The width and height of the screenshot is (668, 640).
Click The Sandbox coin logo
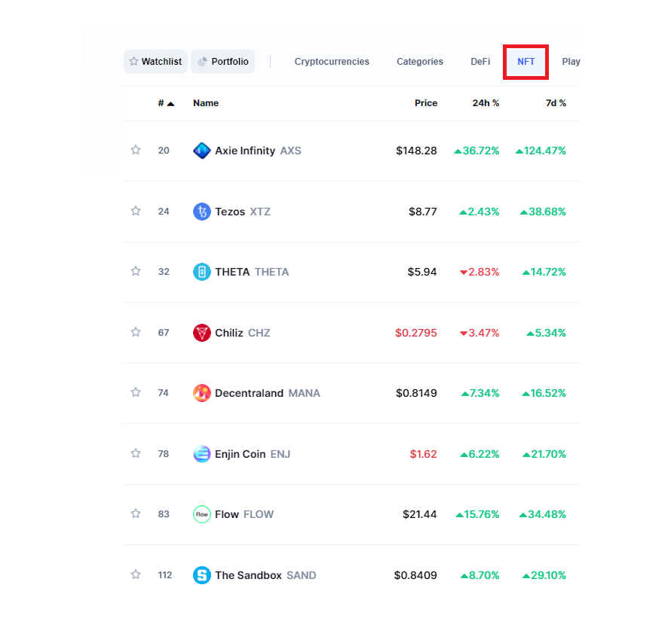(202, 575)
